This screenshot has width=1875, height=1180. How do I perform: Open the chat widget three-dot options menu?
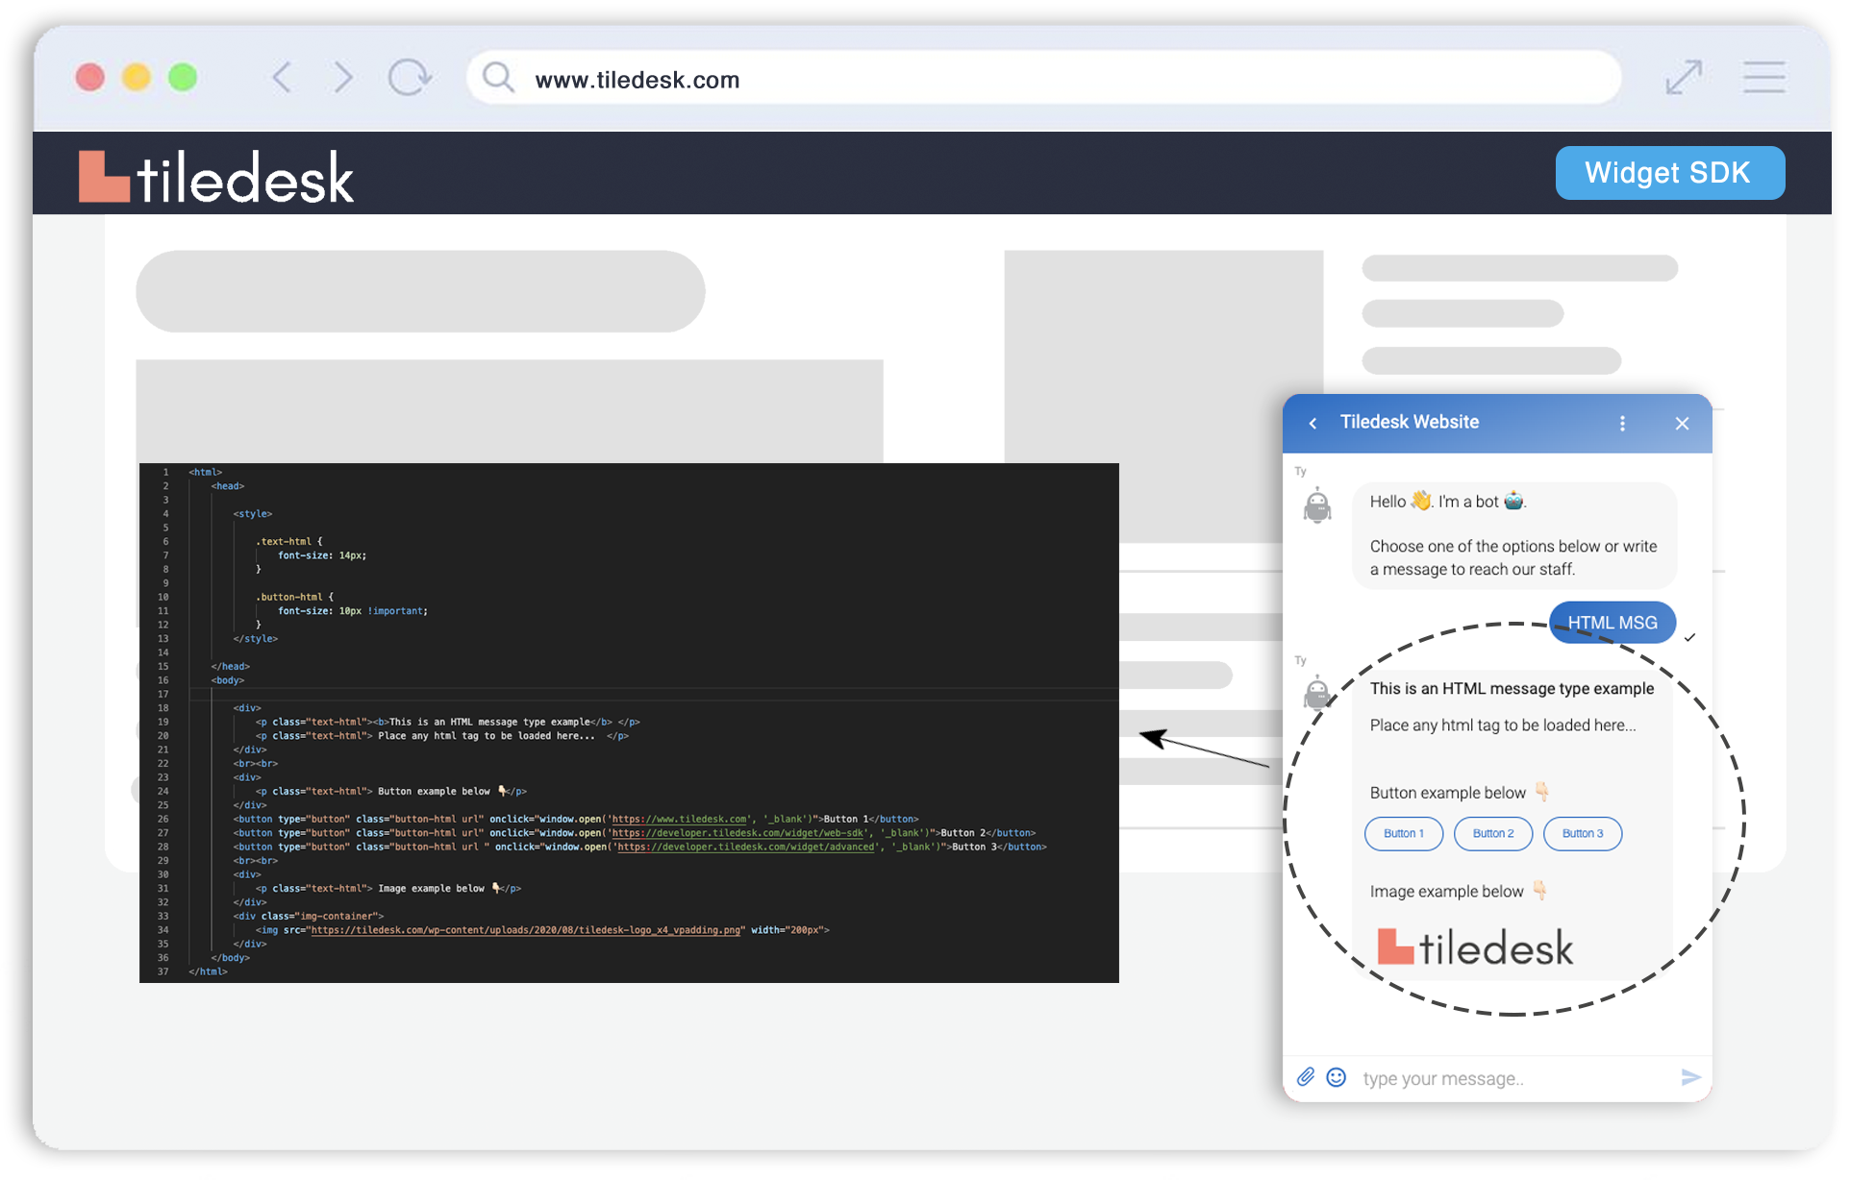[x=1622, y=423]
